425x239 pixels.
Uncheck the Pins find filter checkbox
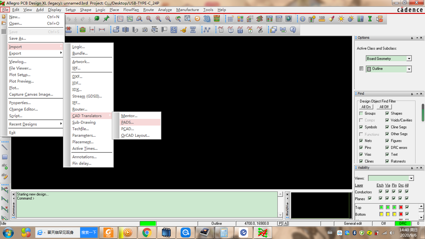point(361,148)
